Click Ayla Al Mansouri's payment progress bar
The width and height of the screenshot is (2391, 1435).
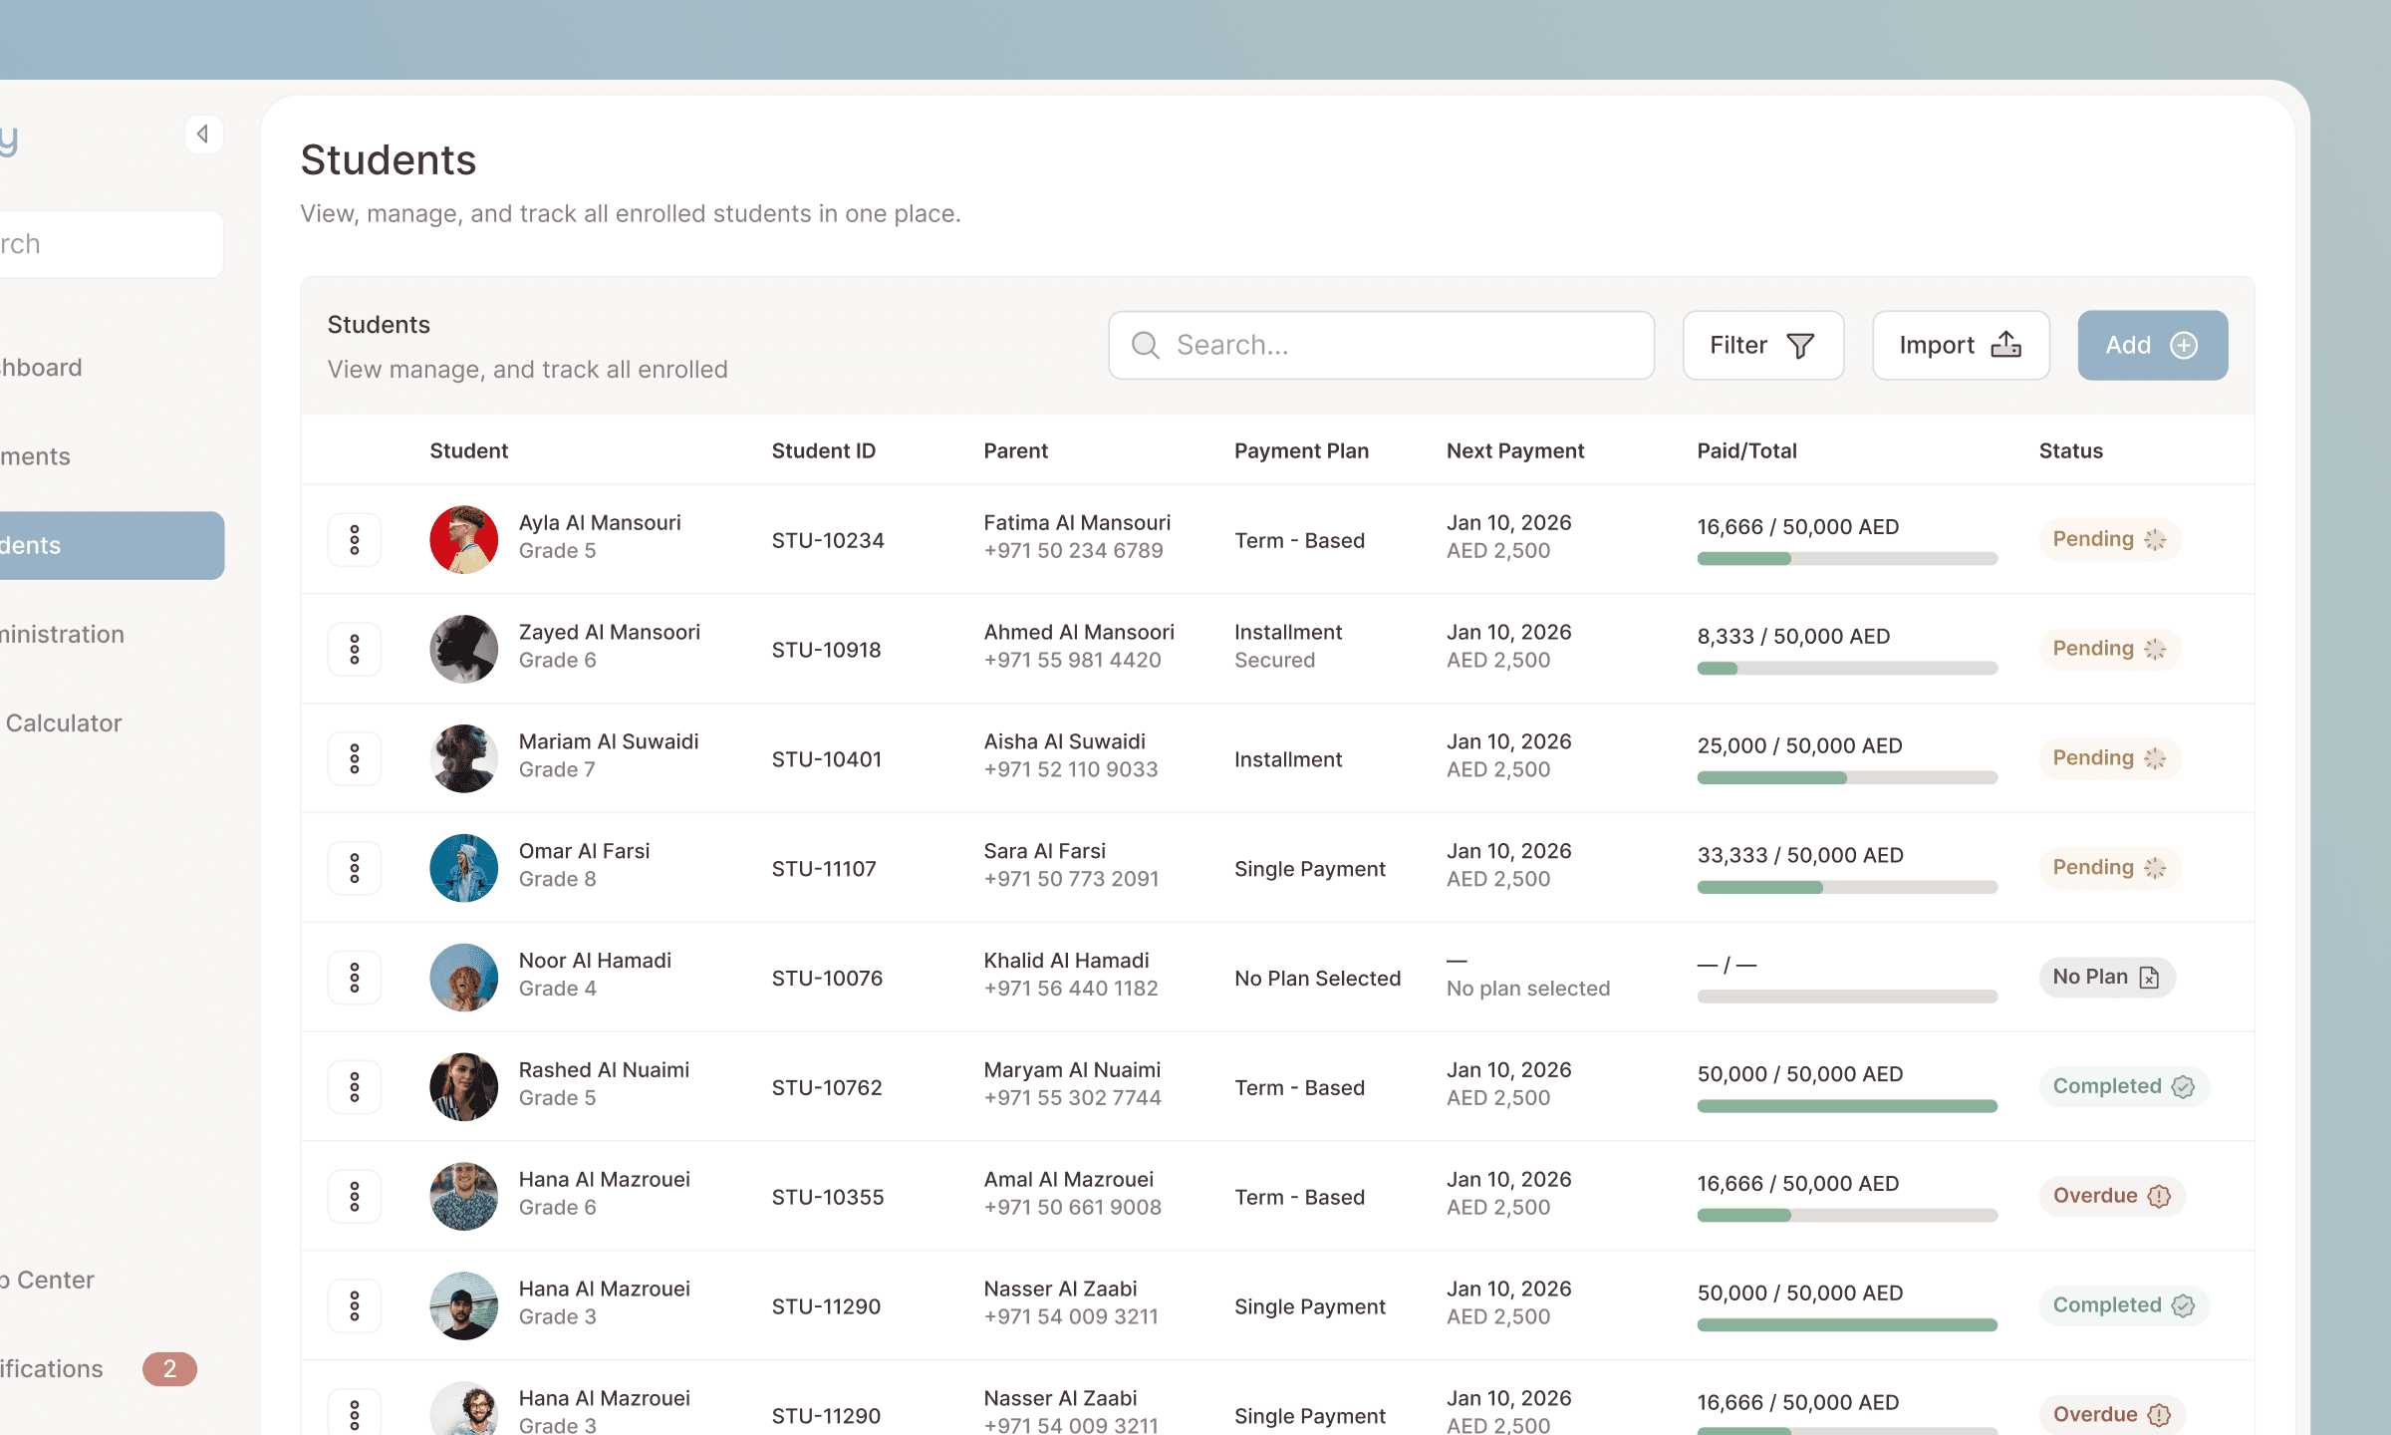[1846, 559]
